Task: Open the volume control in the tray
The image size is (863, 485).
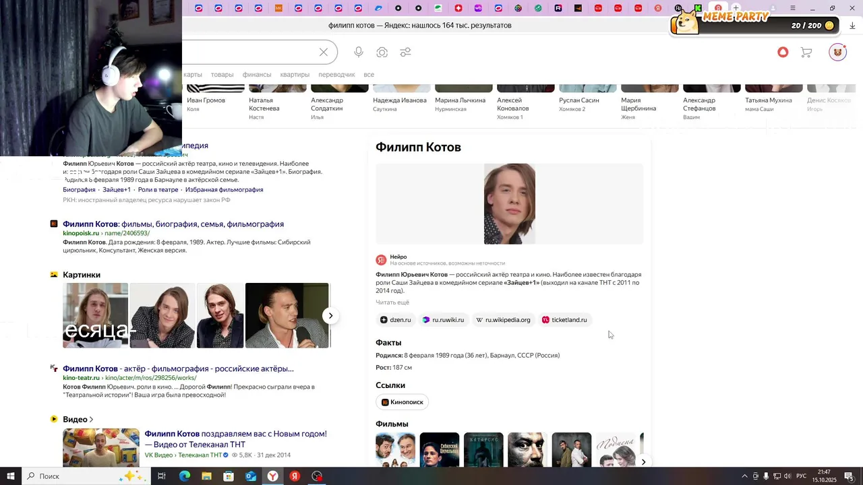Action: pos(787,476)
